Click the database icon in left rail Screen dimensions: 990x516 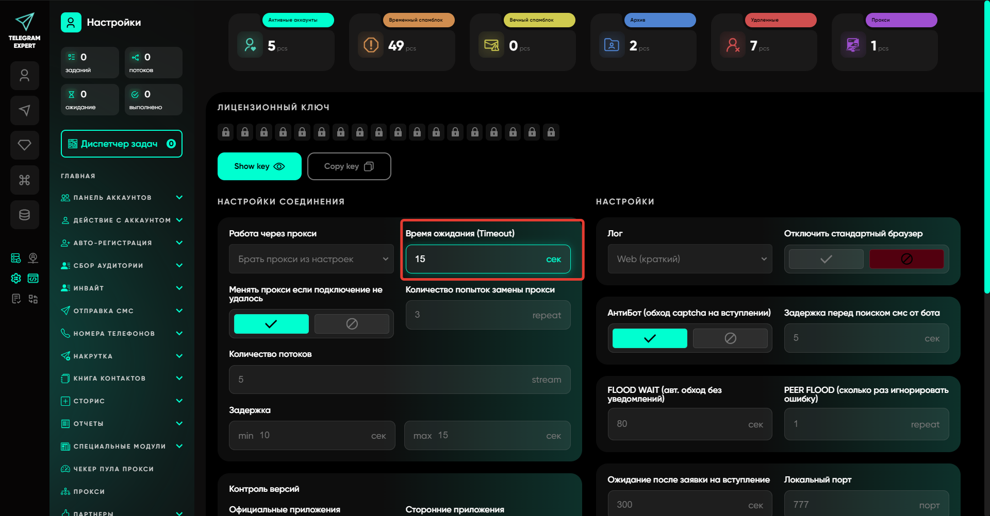coord(24,215)
